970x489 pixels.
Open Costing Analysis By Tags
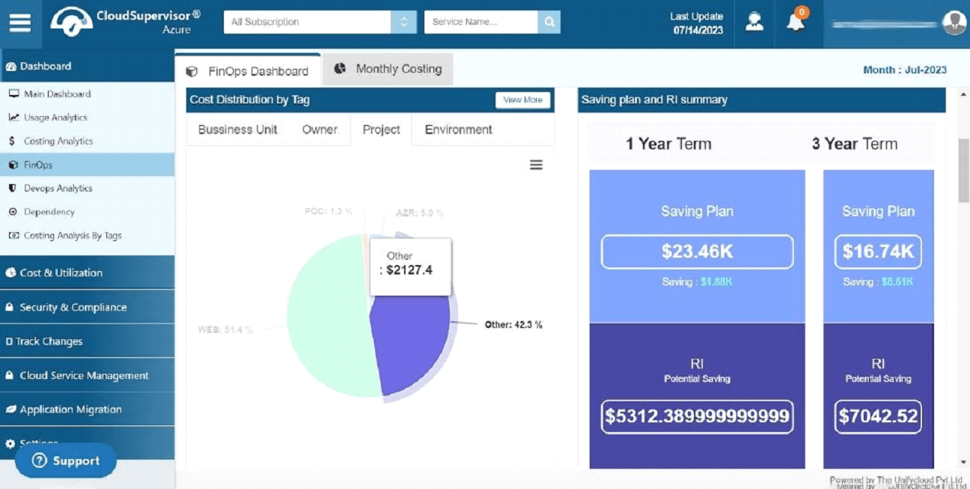[x=87, y=235]
